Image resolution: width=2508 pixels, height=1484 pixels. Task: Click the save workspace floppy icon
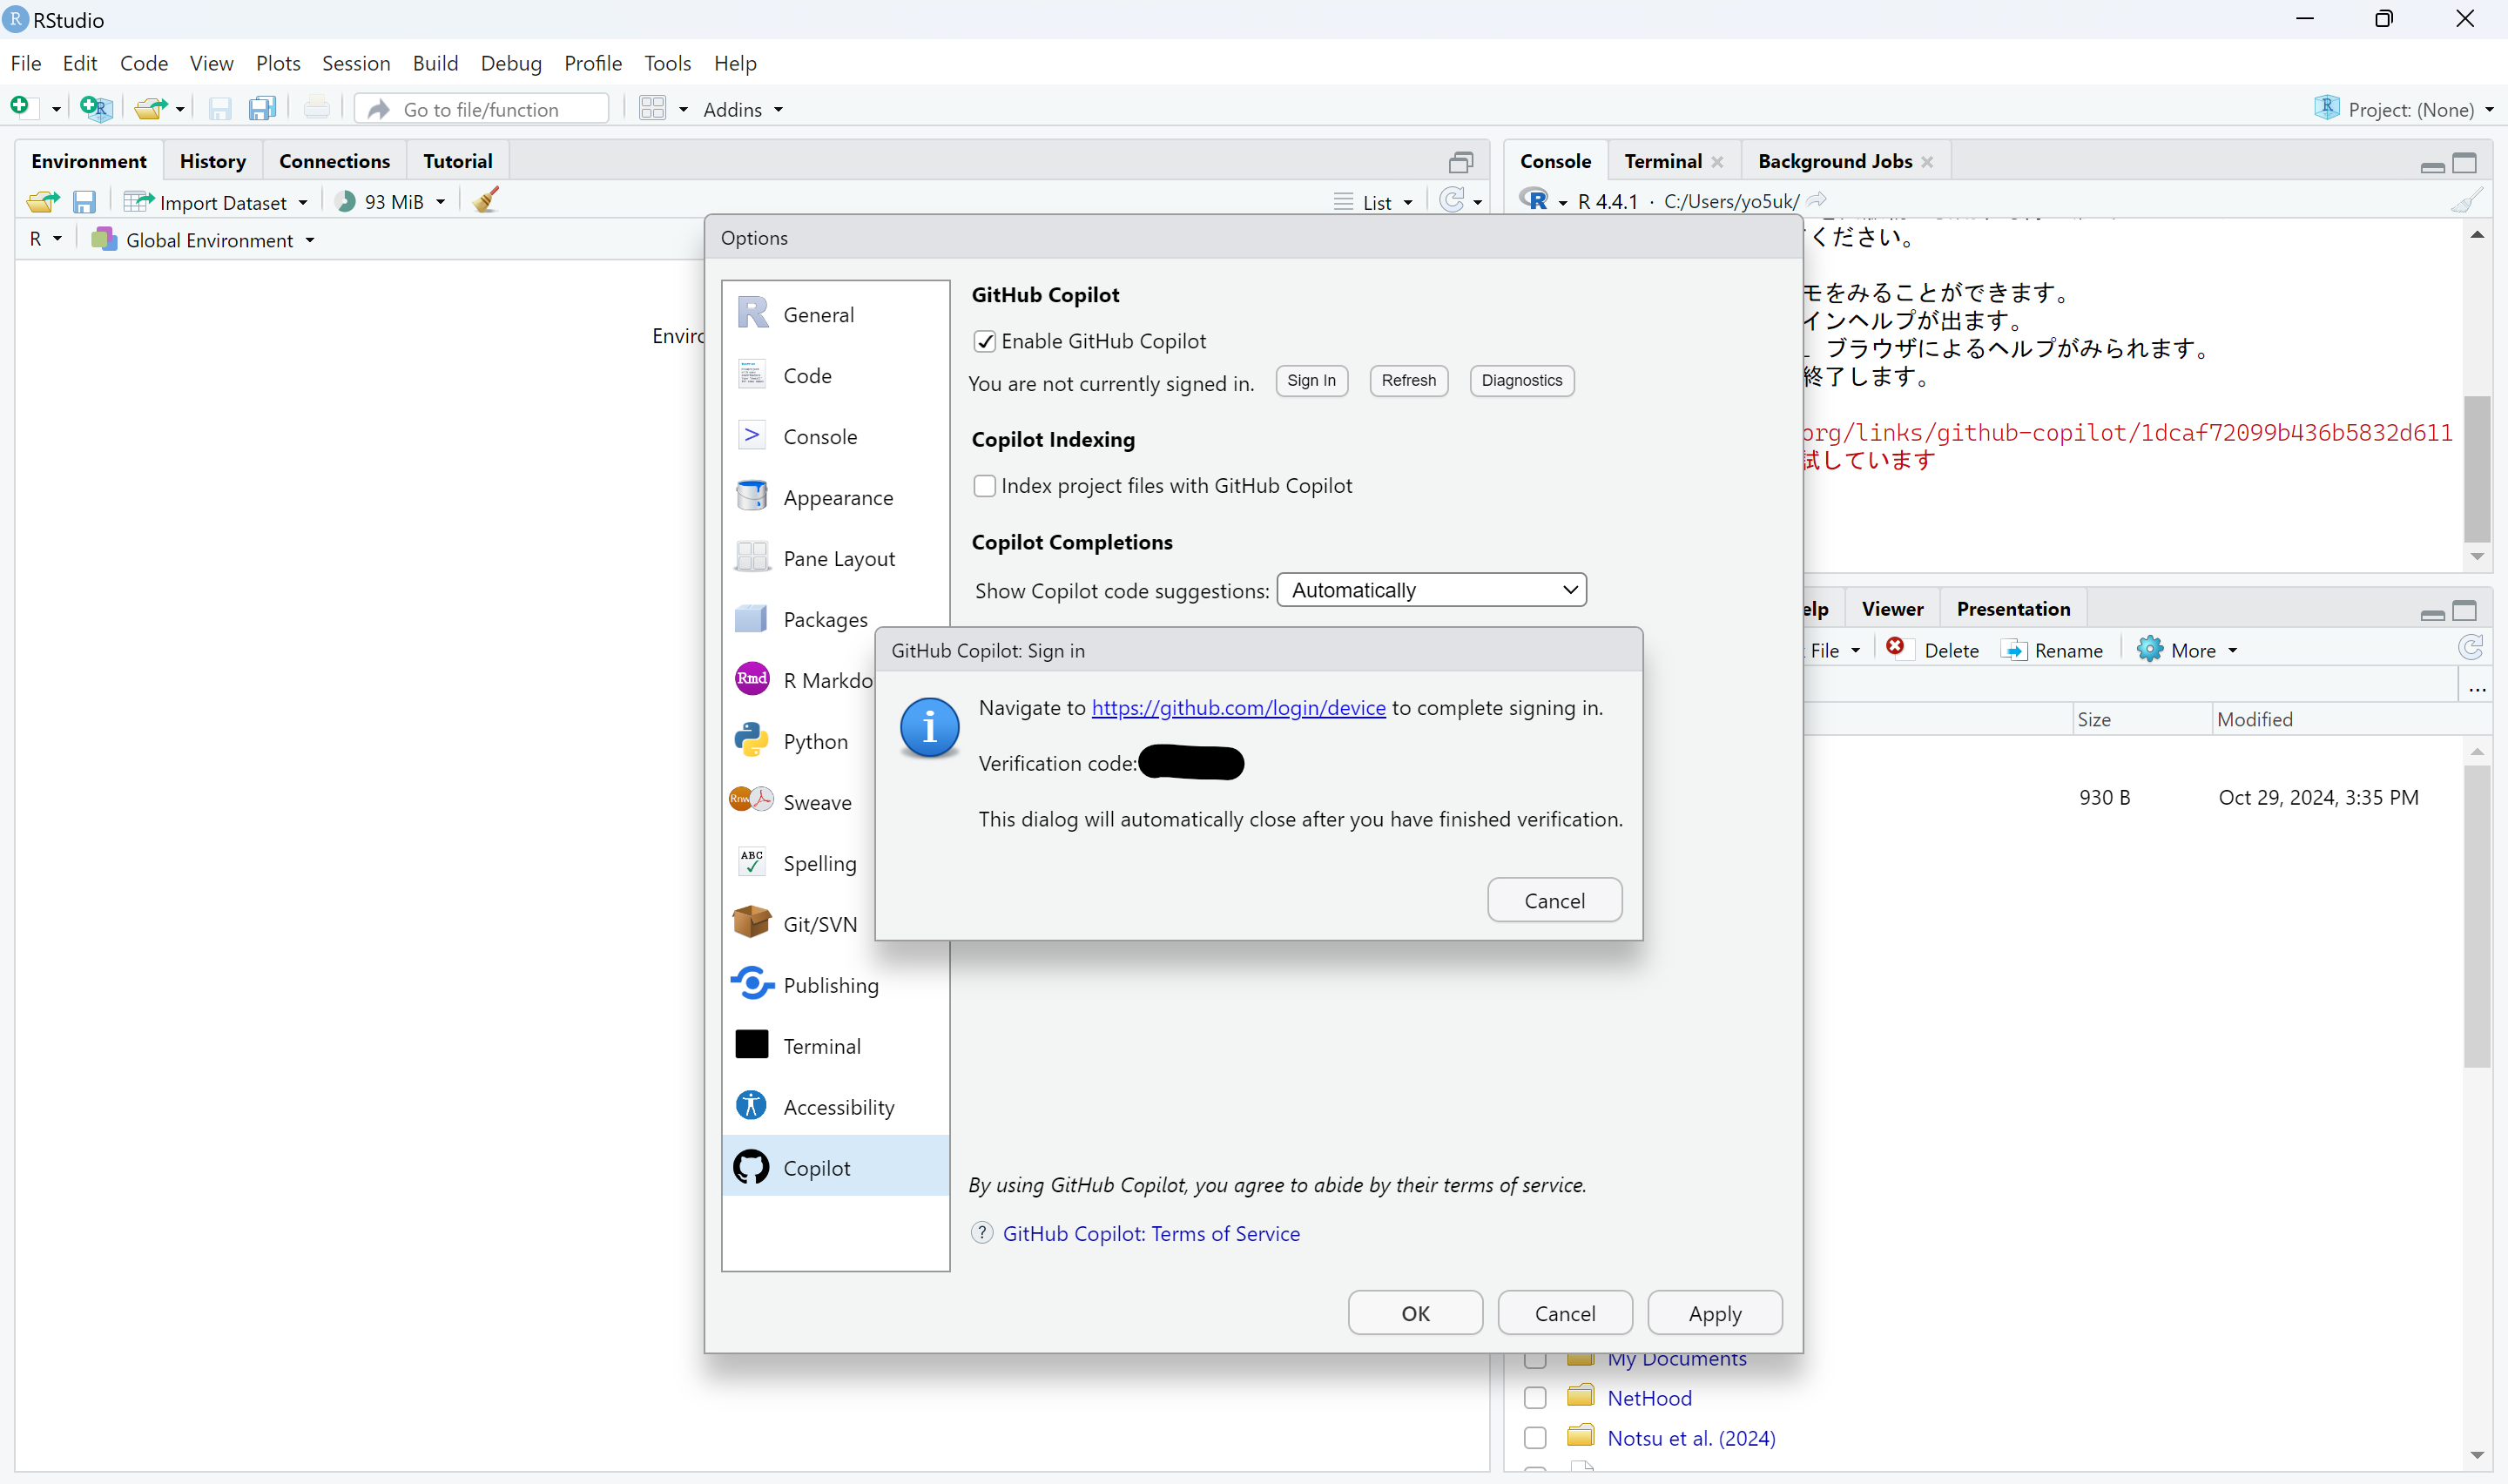click(84, 202)
